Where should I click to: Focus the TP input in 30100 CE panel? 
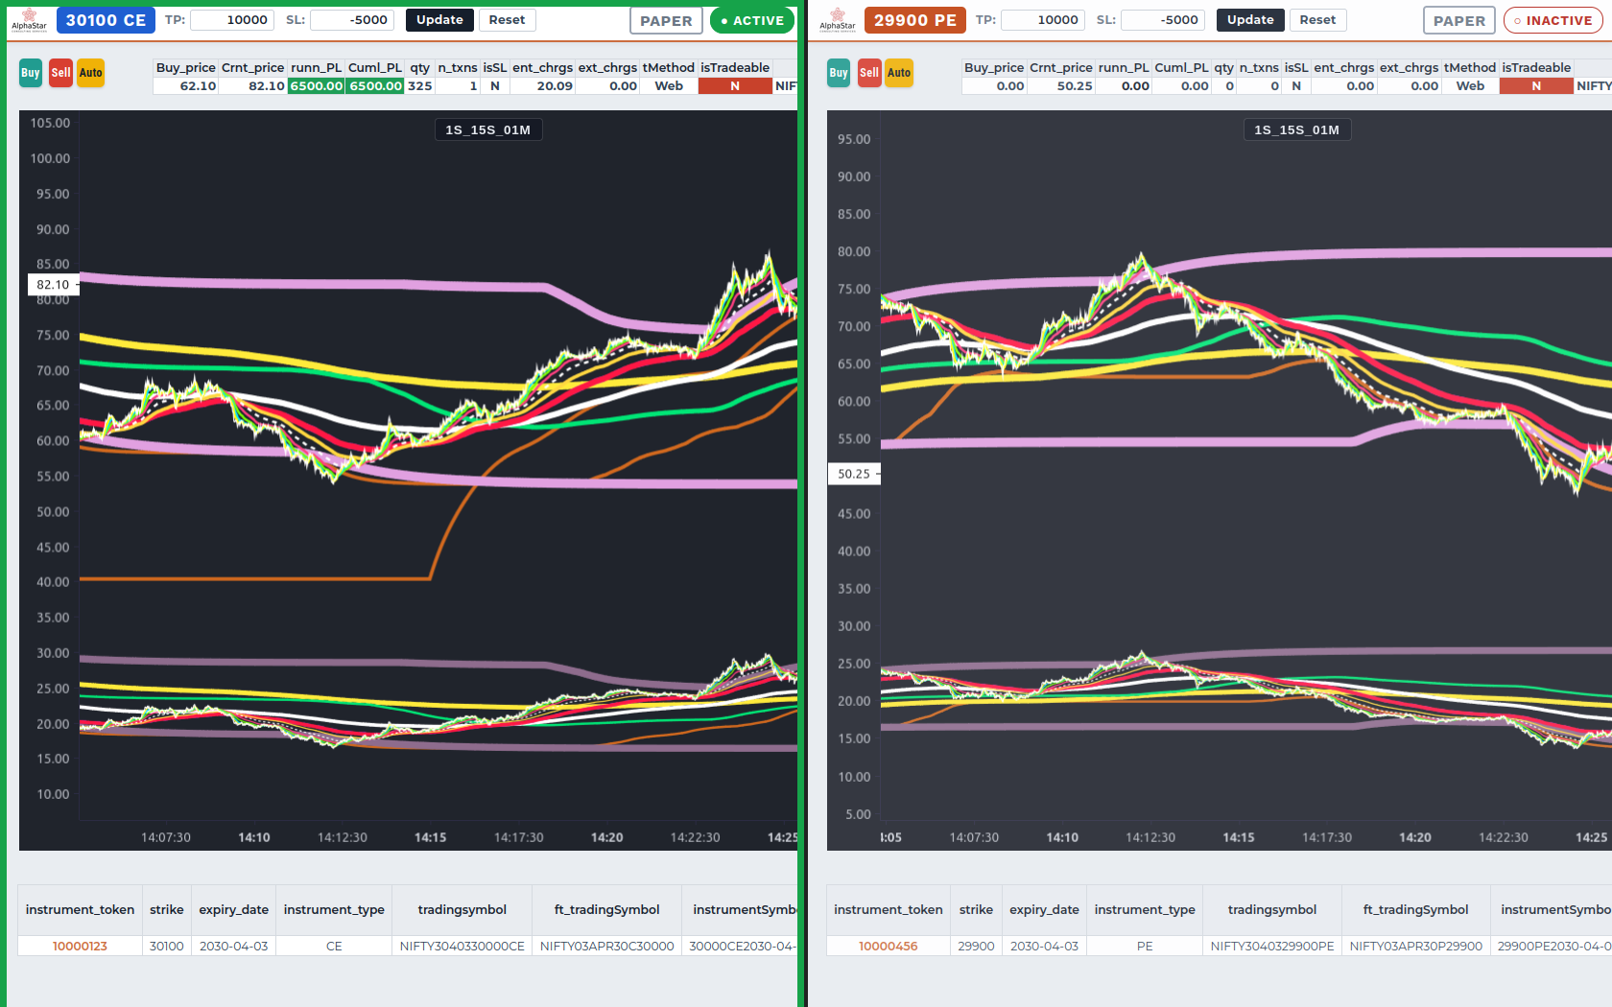click(x=232, y=20)
